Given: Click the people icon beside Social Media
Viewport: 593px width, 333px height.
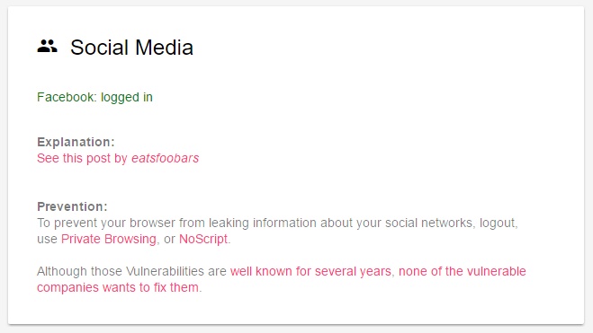Looking at the screenshot, I should pos(48,47).
